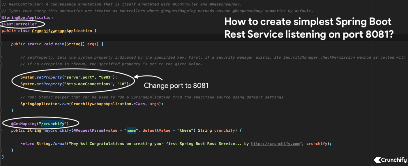Click the highlighted "/crunchify" mapping path
Image resolution: width=408 pixels, height=166 pixels.
click(x=54, y=124)
